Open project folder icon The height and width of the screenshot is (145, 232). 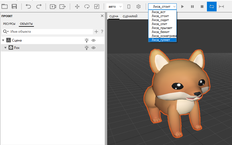pos(5,6)
